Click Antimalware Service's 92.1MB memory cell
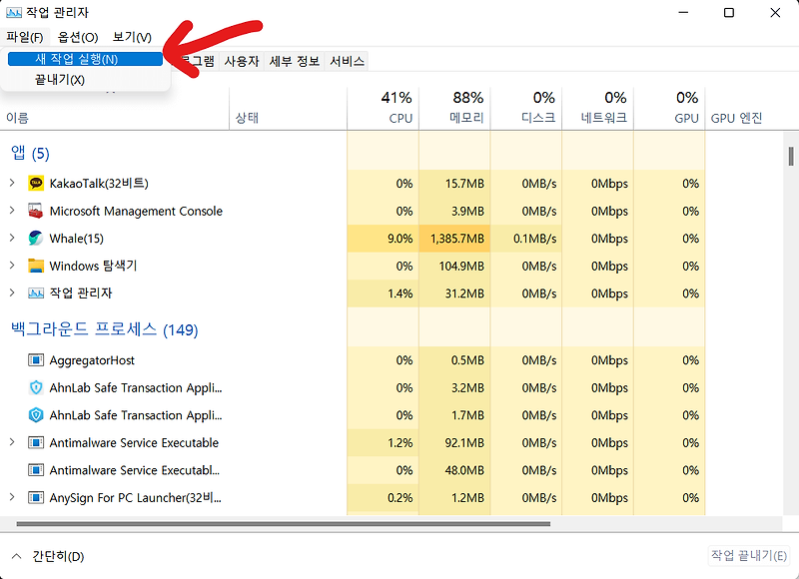Viewport: 799px width, 579px height. [x=454, y=443]
